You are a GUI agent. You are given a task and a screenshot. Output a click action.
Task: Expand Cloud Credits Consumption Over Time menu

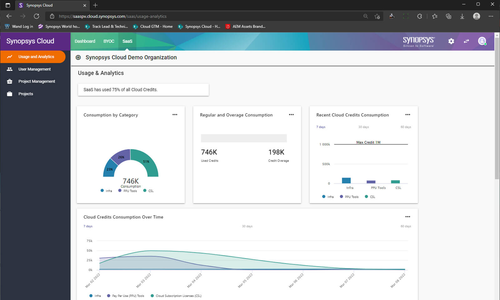pos(407,217)
